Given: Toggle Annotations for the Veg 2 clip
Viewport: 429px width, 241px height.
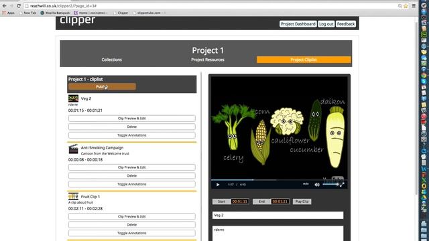Looking at the screenshot, I should coord(132,135).
